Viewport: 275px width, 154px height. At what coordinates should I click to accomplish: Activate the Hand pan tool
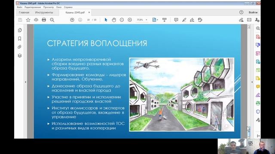(114, 20)
